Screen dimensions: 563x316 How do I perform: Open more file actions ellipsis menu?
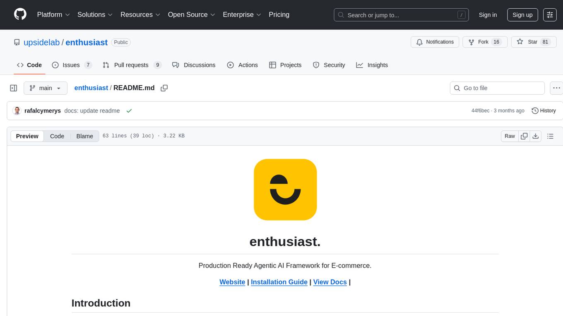coord(557,88)
